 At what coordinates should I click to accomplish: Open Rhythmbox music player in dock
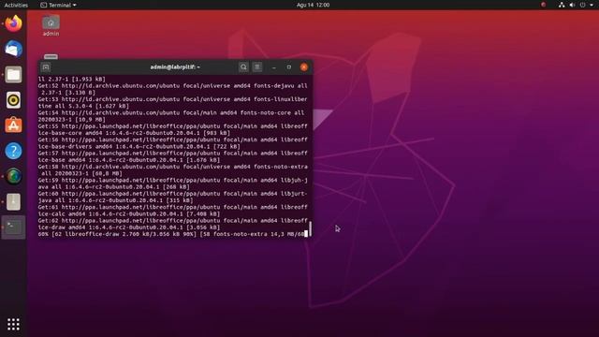13,100
